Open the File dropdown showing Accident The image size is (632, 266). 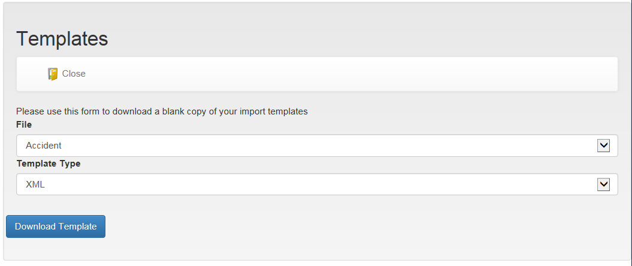317,146
